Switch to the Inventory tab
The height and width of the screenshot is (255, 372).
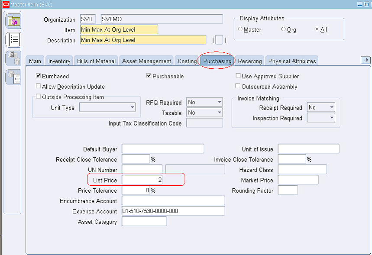coord(59,61)
